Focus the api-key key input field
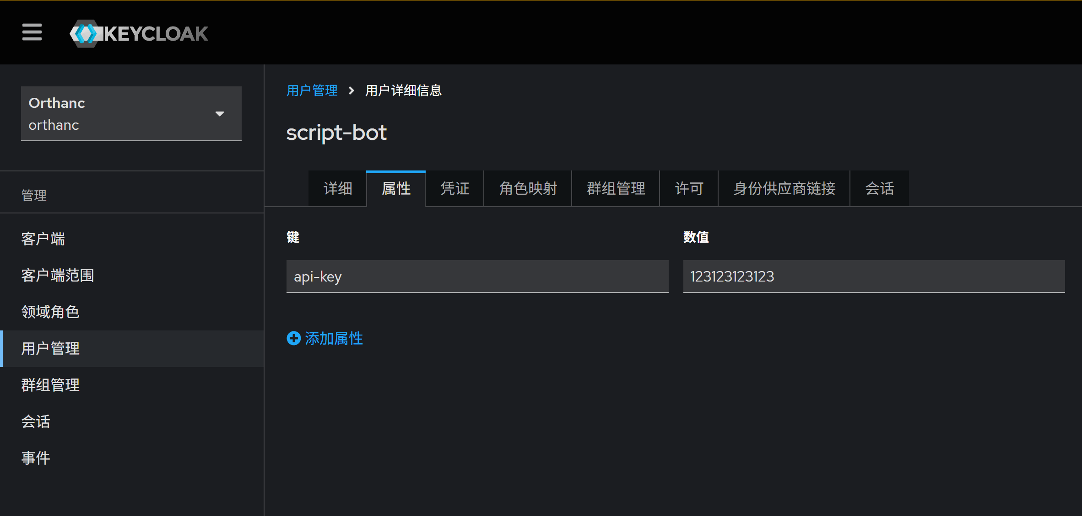 (x=477, y=276)
